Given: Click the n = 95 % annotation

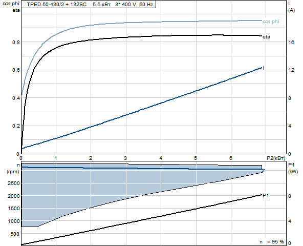Looking at the screenshot, I should point(272,241).
